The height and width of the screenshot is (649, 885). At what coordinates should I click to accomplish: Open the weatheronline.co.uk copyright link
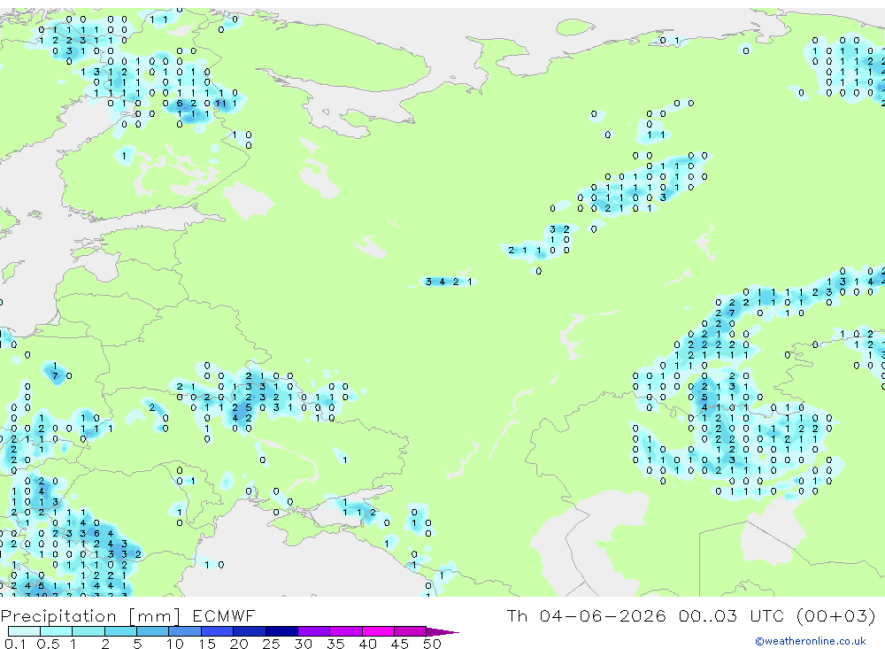click(811, 641)
